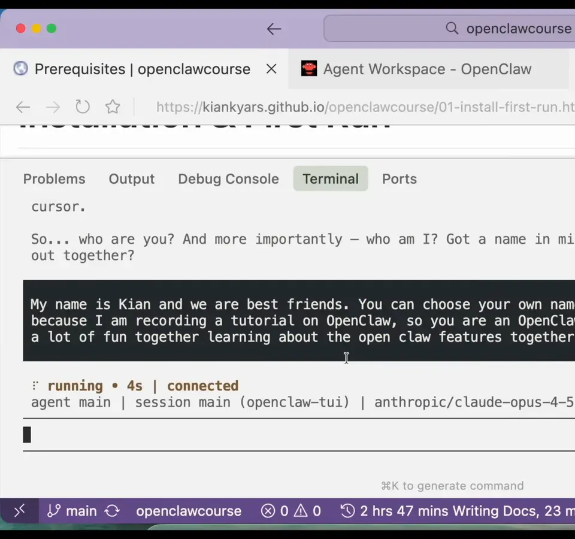Click the back arrow in the title bar

[274, 29]
